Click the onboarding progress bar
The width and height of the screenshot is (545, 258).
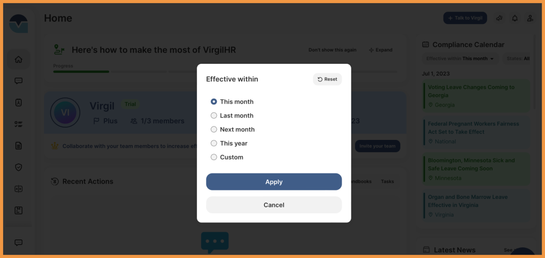[x=225, y=71]
